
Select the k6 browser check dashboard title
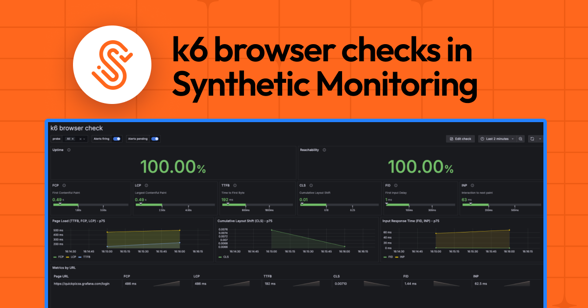coord(76,128)
